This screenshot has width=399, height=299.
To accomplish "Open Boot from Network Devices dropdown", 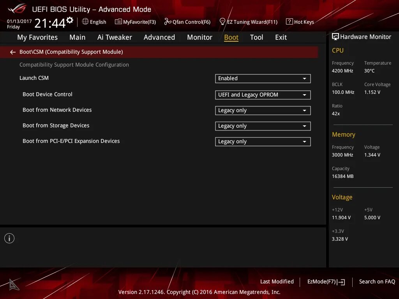I will (x=263, y=111).
